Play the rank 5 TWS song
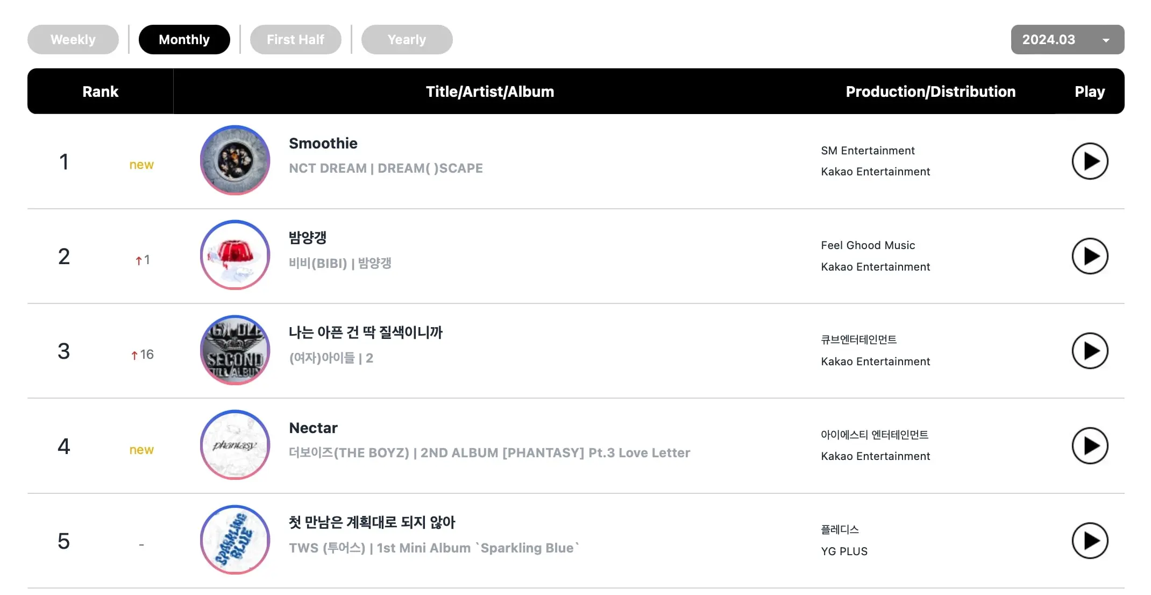 click(x=1090, y=541)
